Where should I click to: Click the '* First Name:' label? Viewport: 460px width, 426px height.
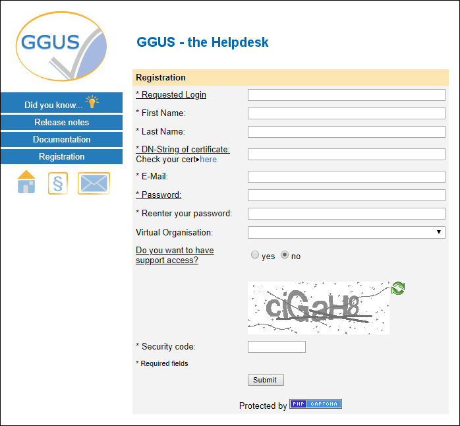[x=161, y=113]
